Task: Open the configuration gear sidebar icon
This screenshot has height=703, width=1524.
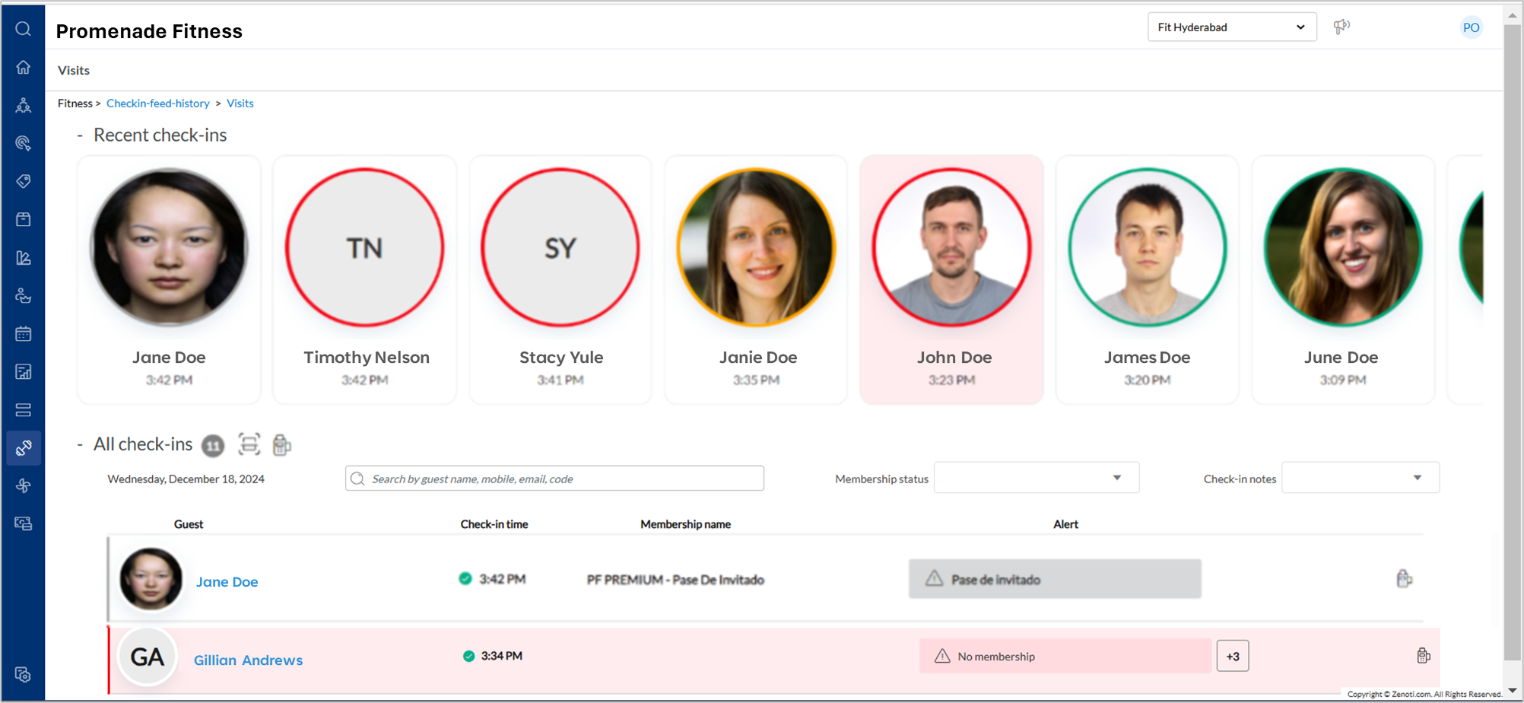Action: pyautogui.click(x=24, y=675)
